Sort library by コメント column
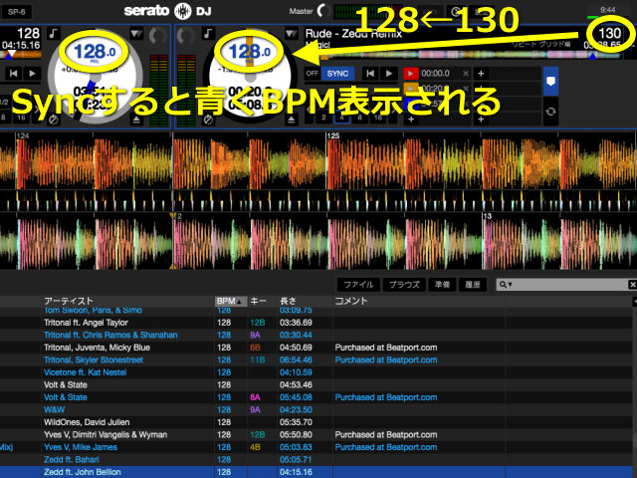The image size is (637, 478). (418, 301)
